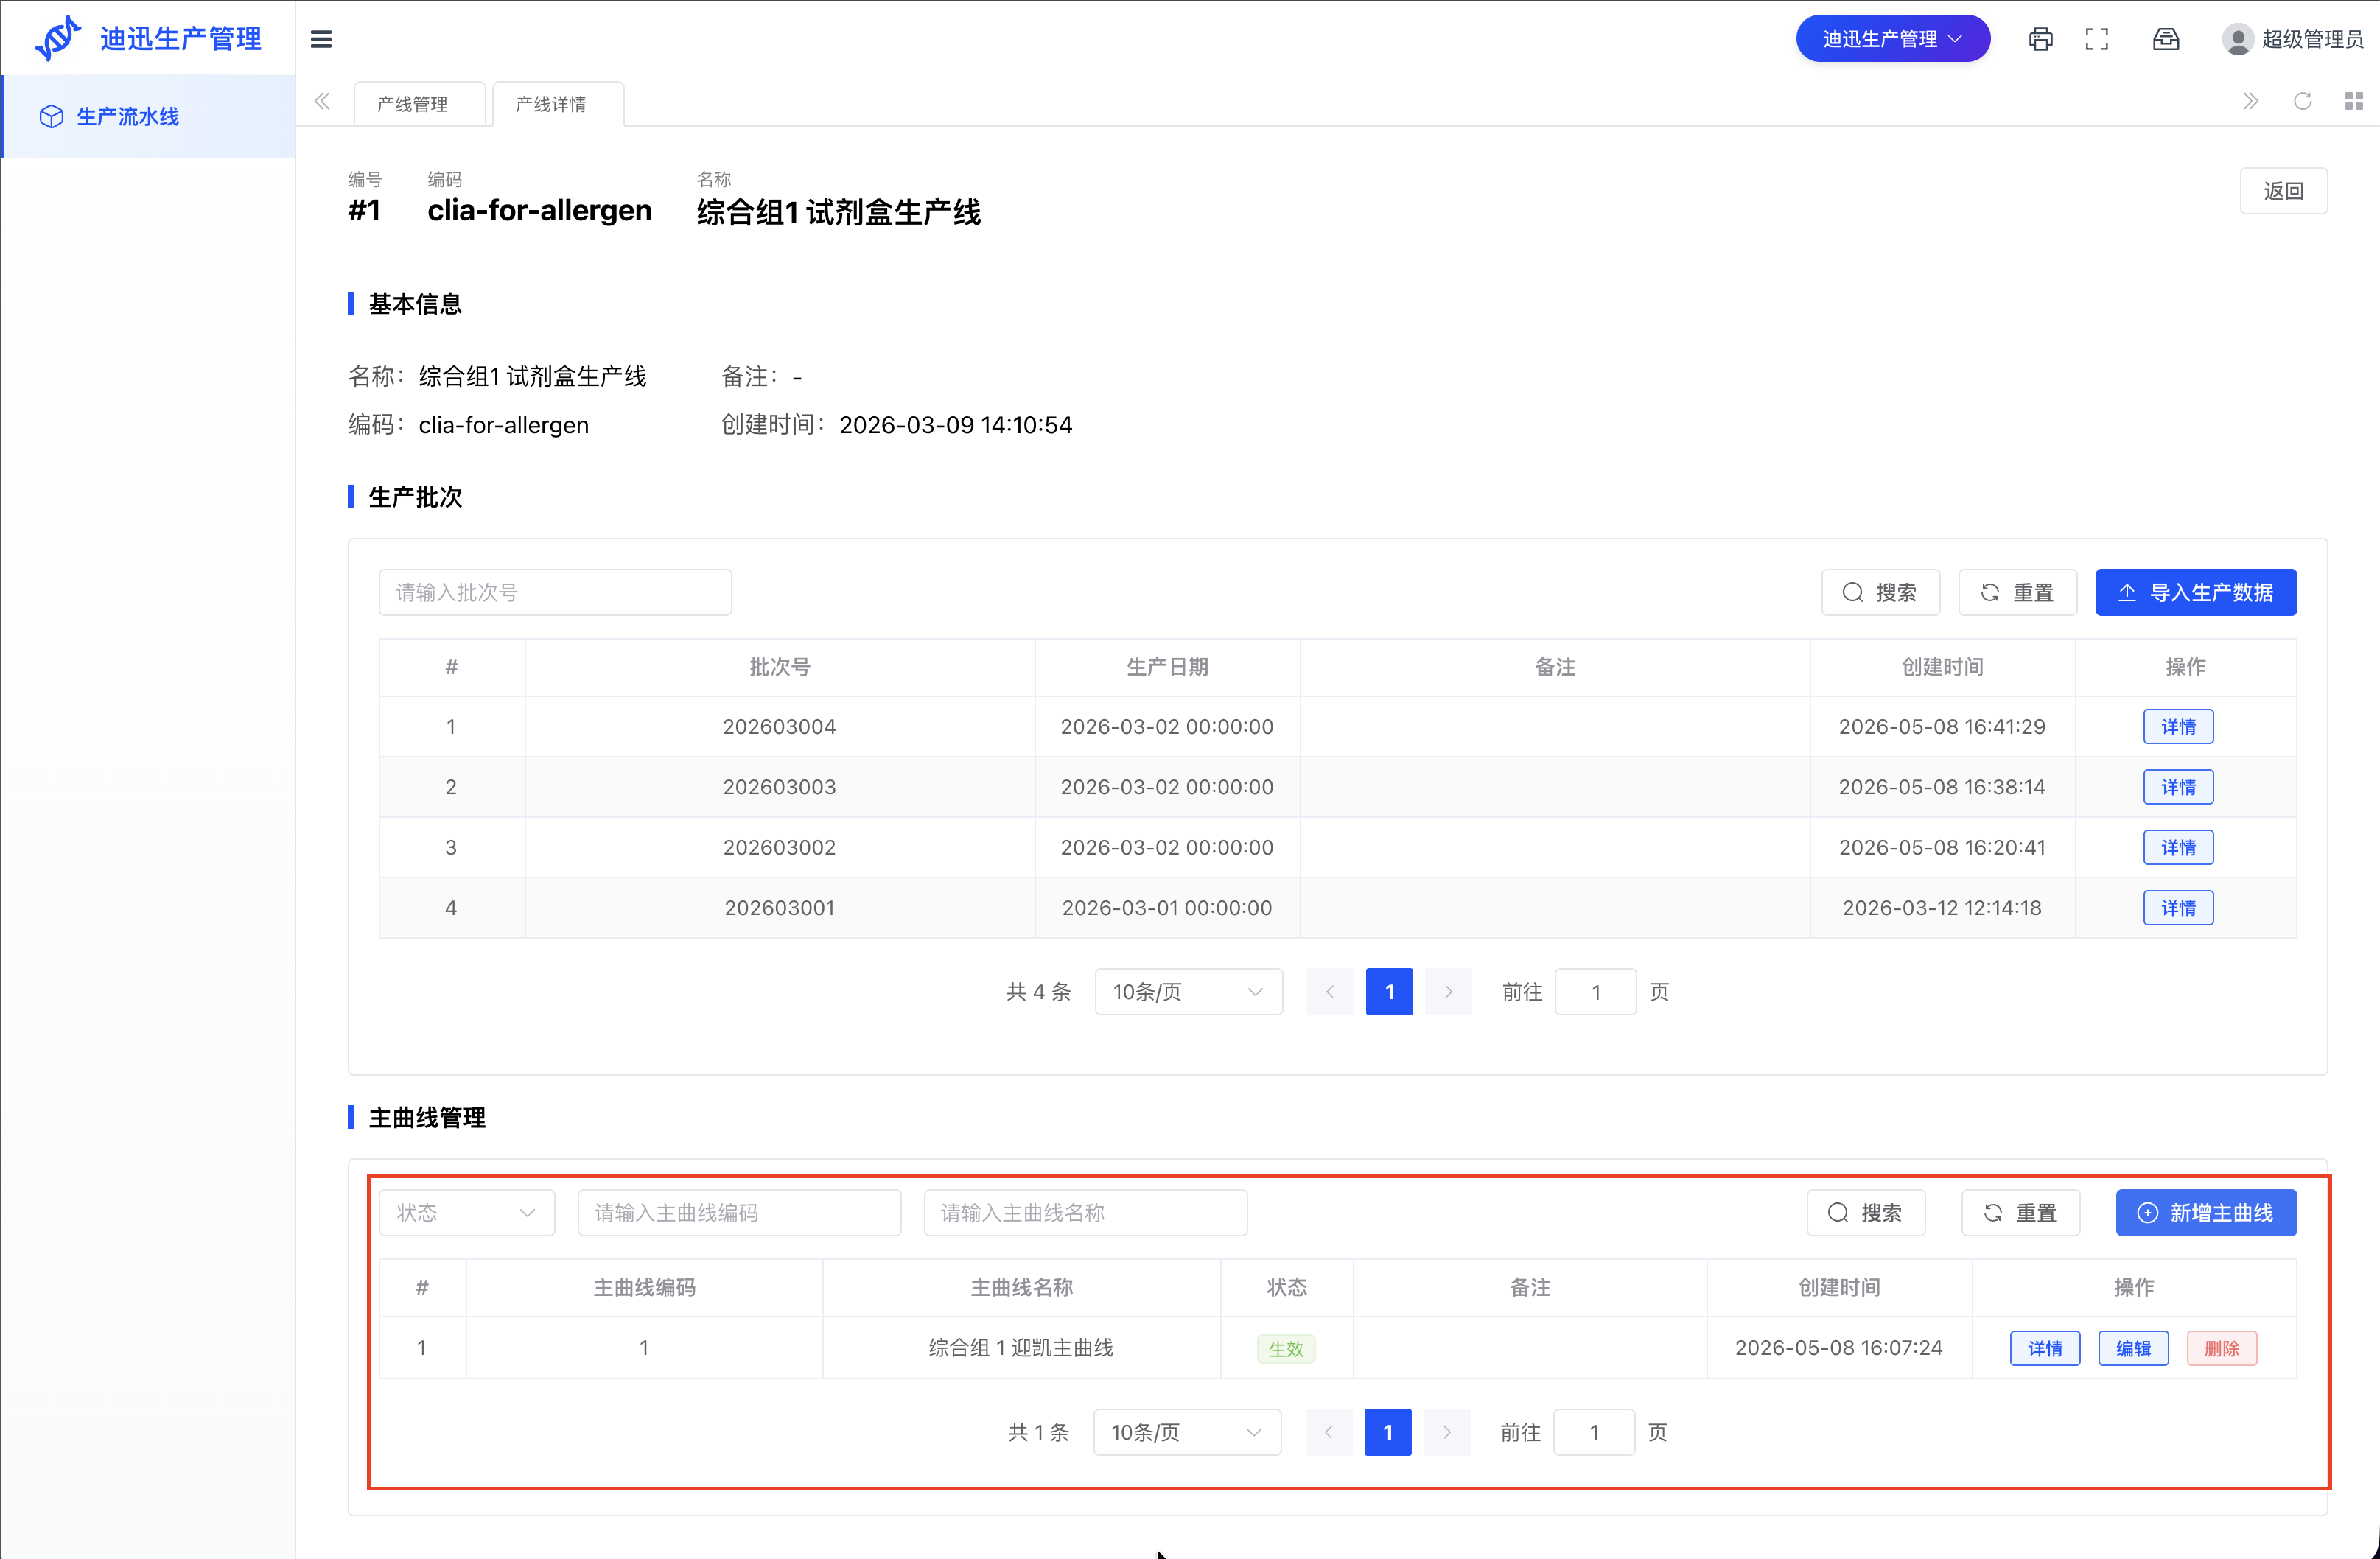The height and width of the screenshot is (1559, 2380).
Task: Open master curve 10条/页 page size dropdown
Action: point(1187,1433)
